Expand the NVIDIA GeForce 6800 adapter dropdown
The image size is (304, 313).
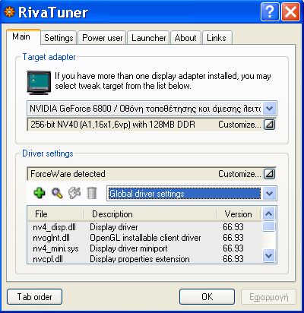[270, 109]
